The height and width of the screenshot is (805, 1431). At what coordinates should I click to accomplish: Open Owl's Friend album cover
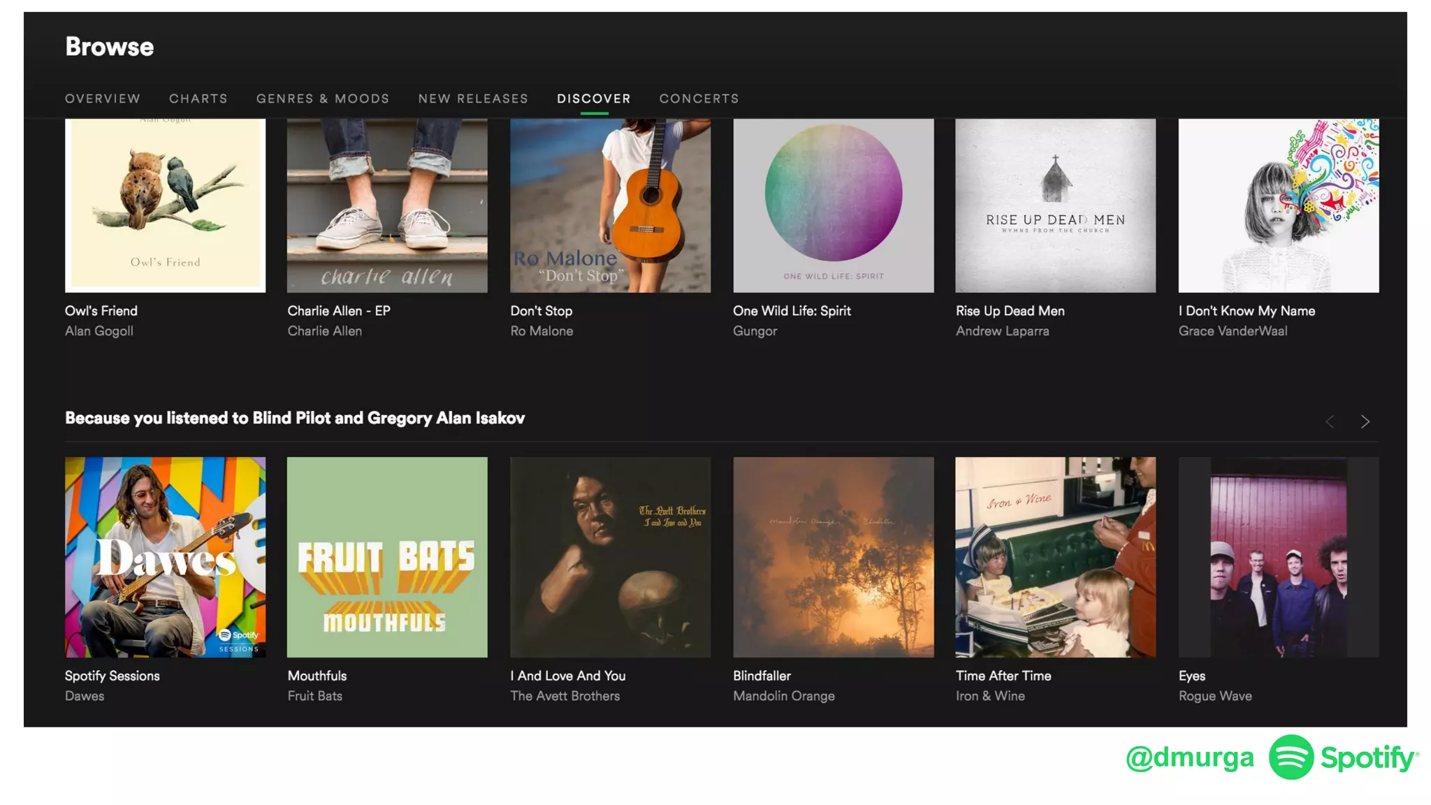[165, 205]
